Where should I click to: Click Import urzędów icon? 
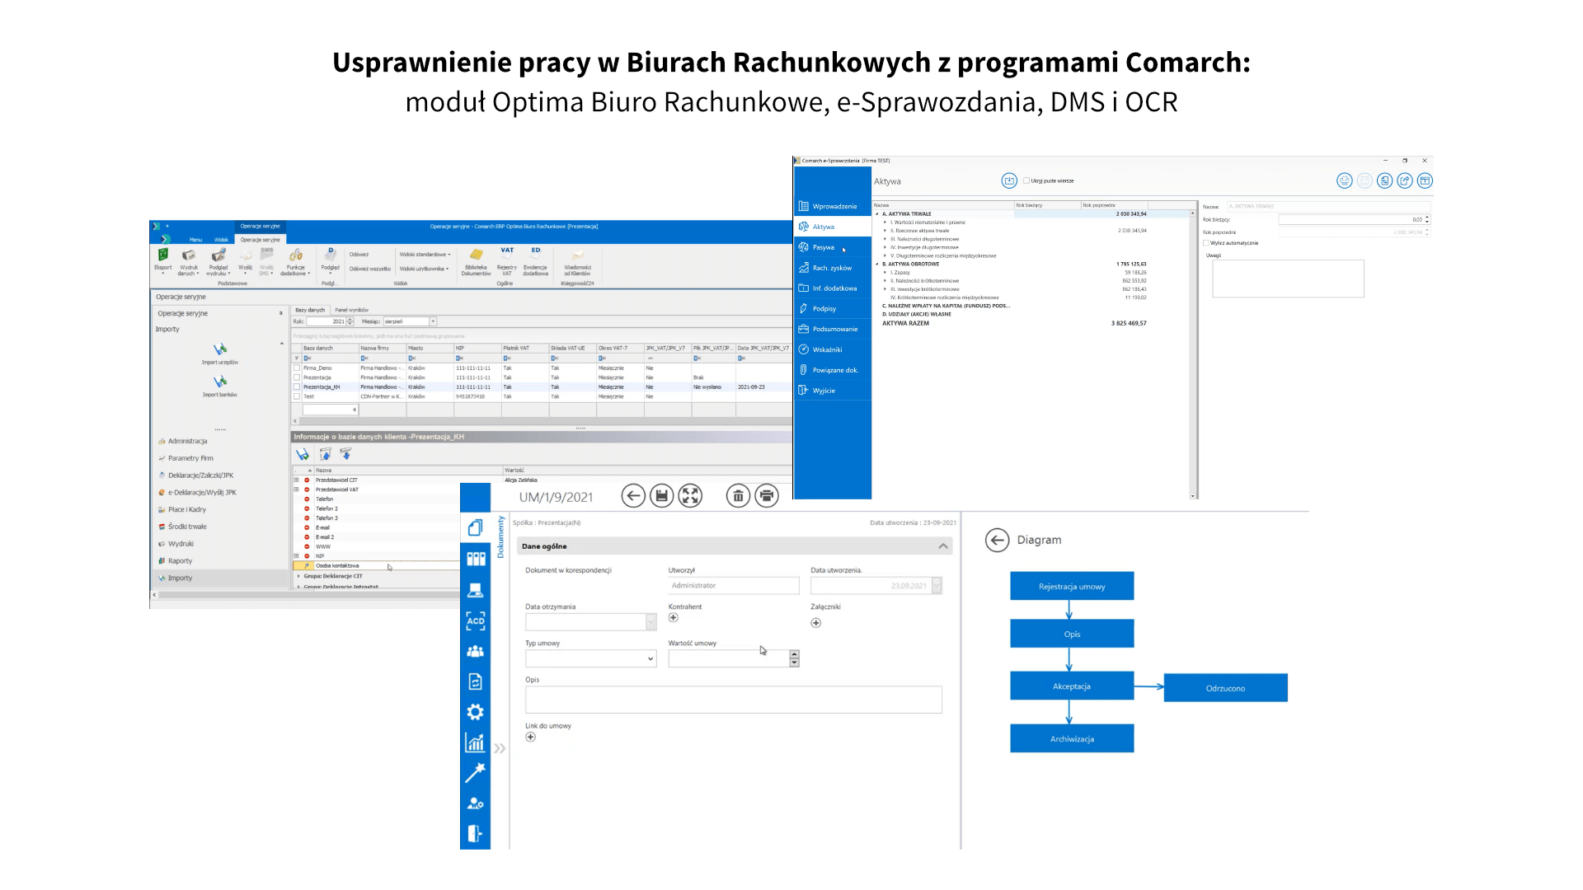220,354
